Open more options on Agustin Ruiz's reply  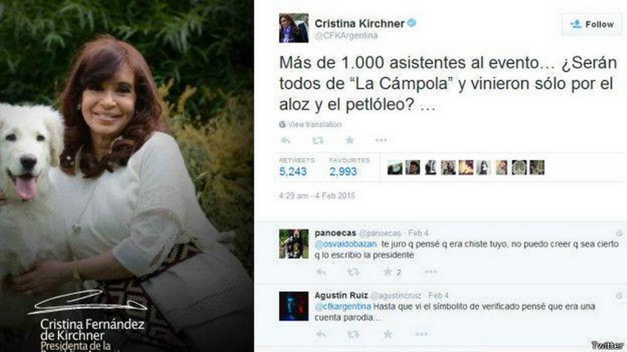(421, 334)
